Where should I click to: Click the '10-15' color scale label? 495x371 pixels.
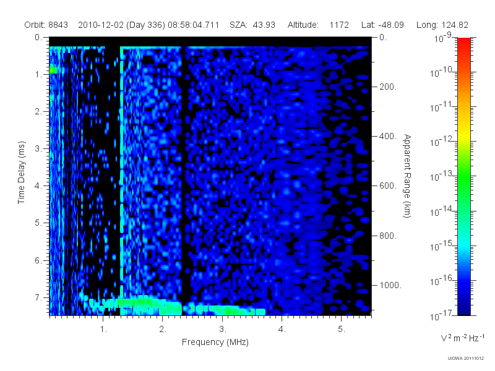441,245
